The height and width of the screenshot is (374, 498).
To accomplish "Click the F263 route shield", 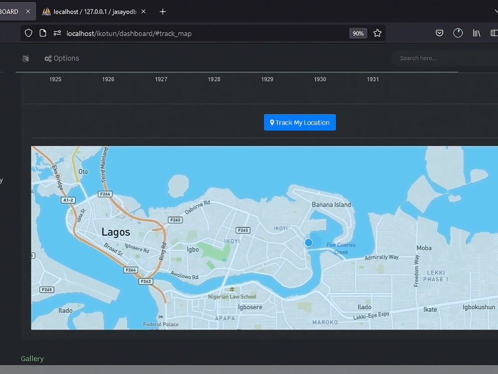I will coord(146,281).
